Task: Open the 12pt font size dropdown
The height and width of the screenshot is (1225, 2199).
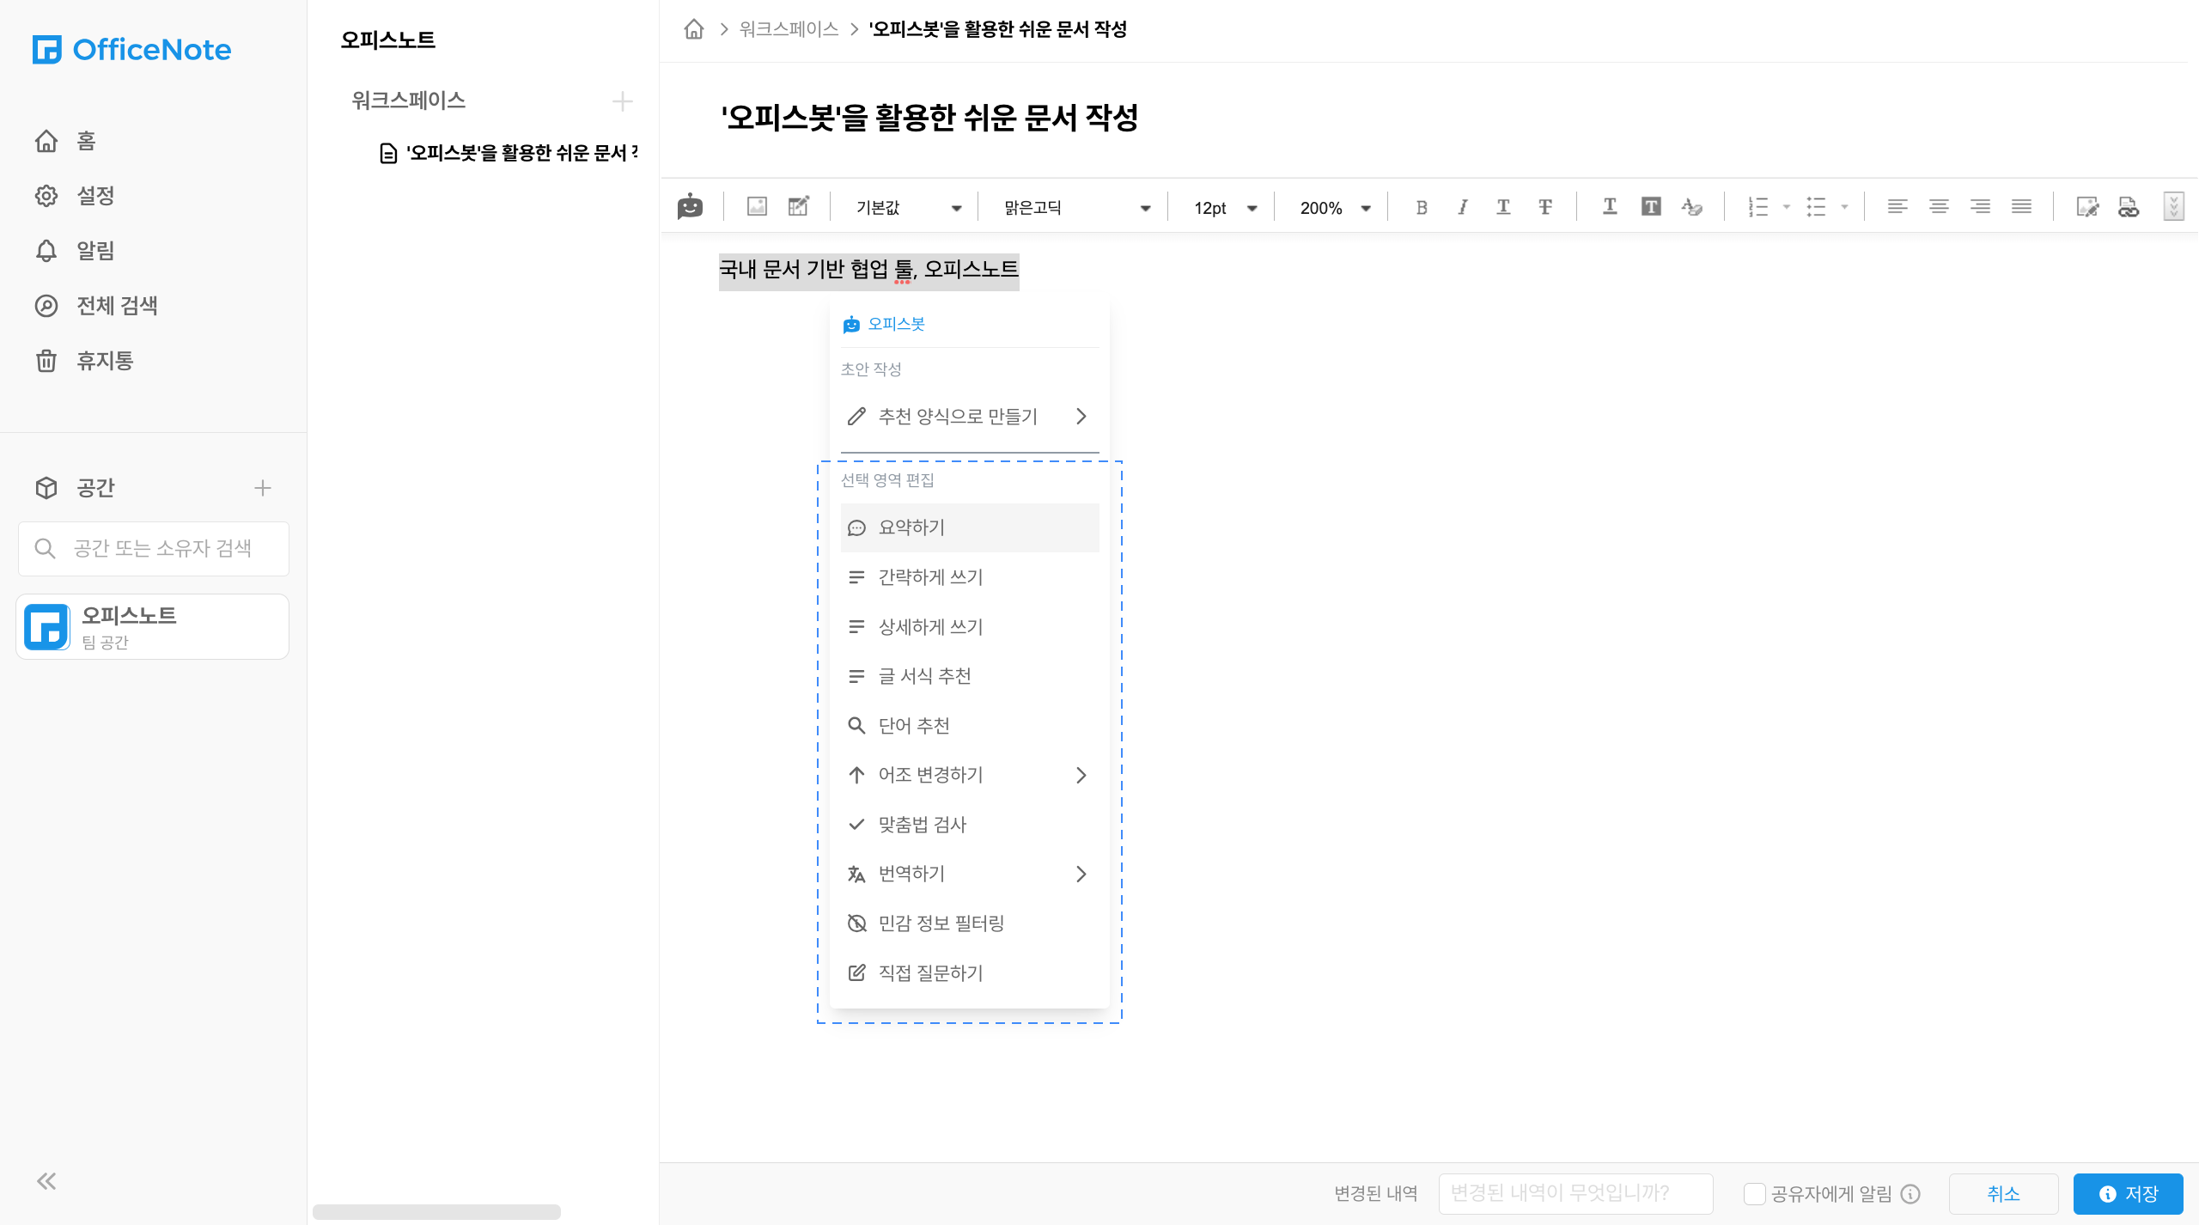Action: 1224,208
